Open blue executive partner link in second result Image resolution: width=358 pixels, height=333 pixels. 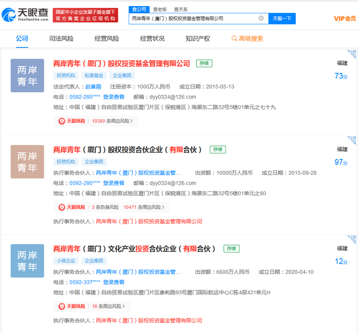138,173
